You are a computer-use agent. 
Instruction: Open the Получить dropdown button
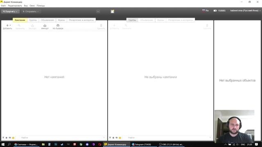point(10,11)
